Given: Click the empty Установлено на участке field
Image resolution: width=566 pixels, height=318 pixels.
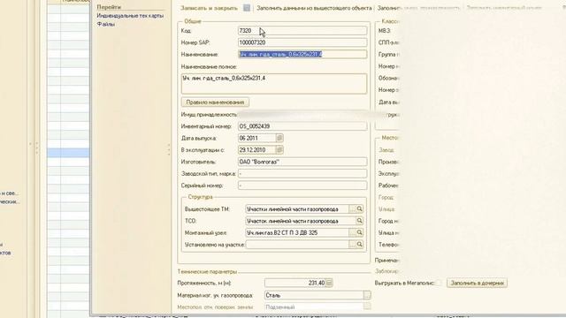Looking at the screenshot, I should tap(297, 245).
